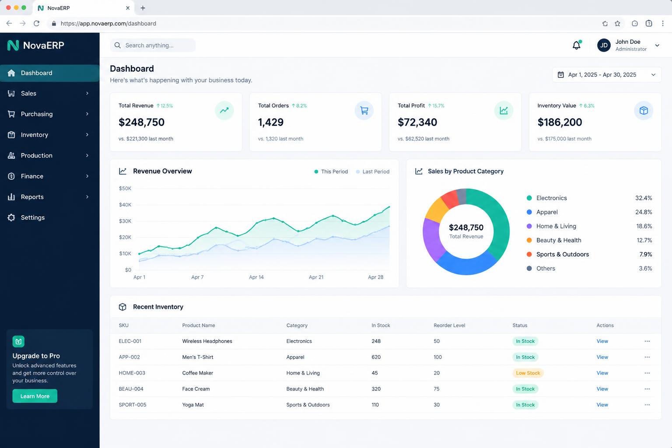Image resolution: width=672 pixels, height=448 pixels.
Task: Click the SPORT-005 SKU cell
Action: click(133, 405)
